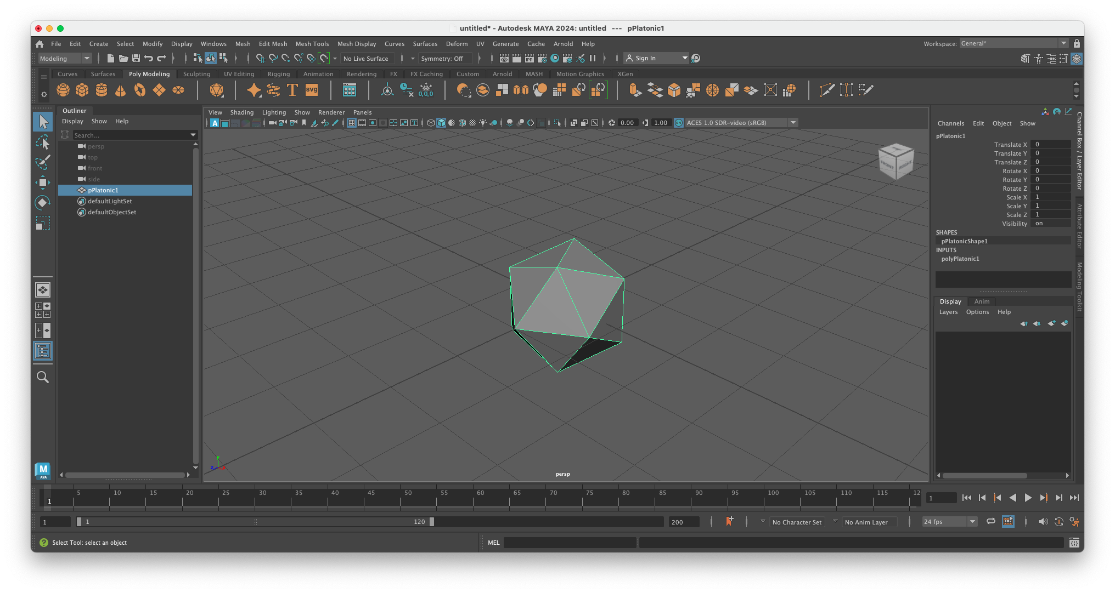The image size is (1115, 593).
Task: Open the Edit Mesh menu
Action: [x=273, y=44]
